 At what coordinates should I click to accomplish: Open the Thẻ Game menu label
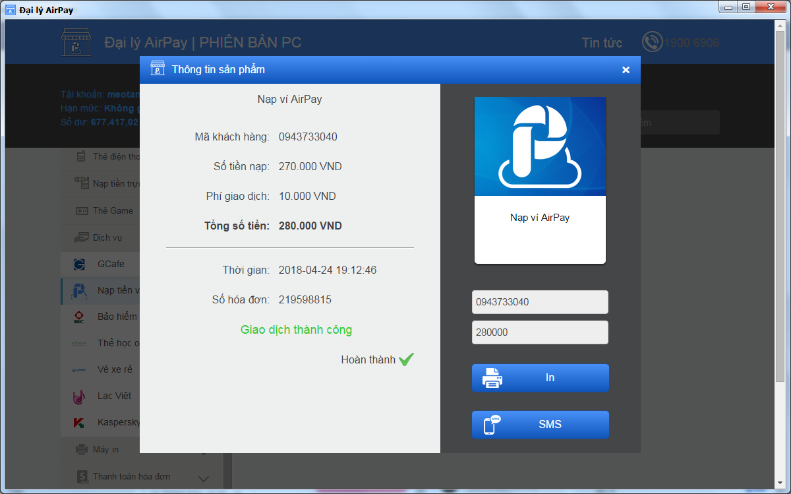pyautogui.click(x=113, y=210)
